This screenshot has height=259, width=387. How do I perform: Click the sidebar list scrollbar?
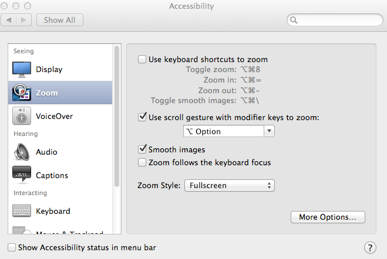(117, 115)
